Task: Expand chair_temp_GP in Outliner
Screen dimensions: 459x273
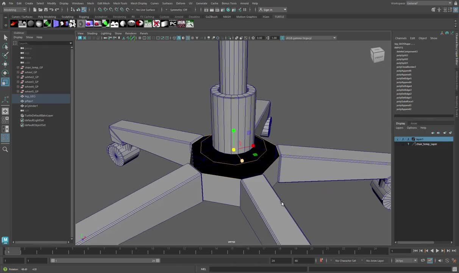Action: [18, 67]
